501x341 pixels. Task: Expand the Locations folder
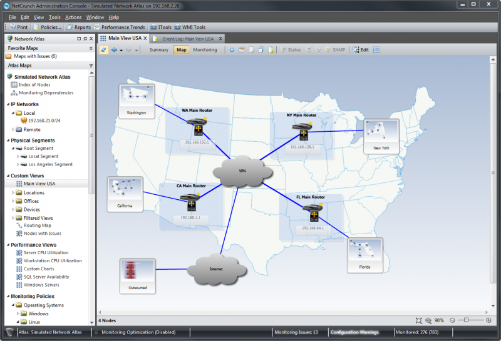[13, 192]
